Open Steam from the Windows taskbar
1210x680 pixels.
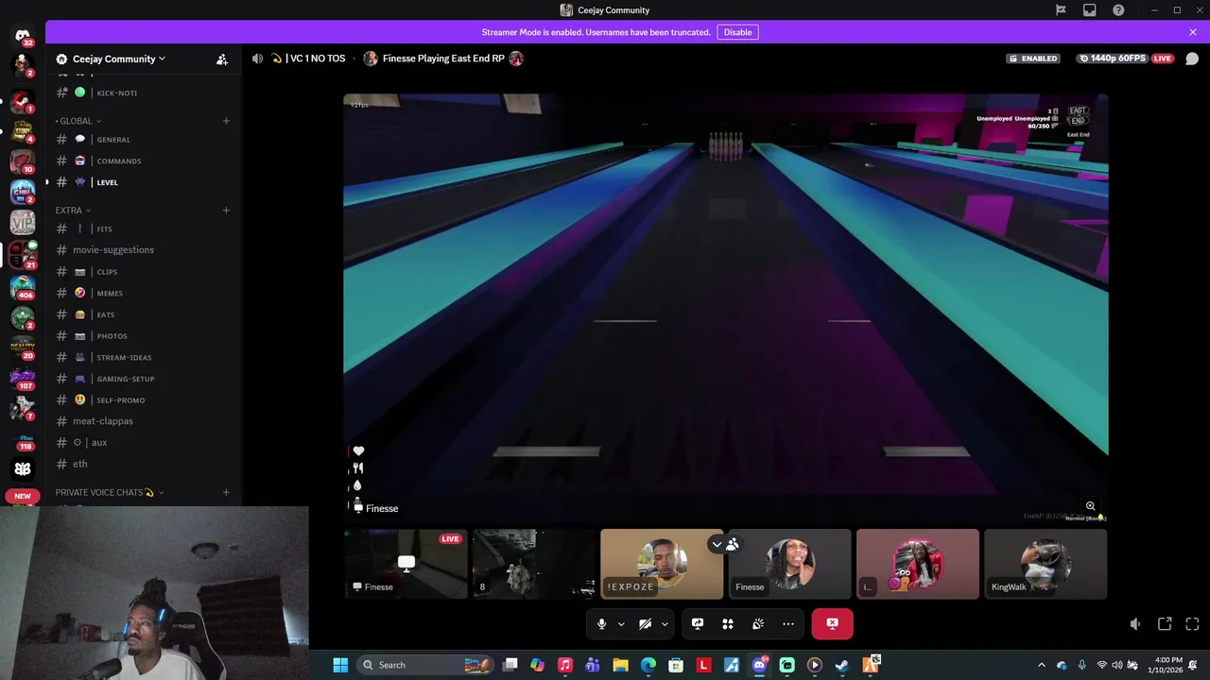[841, 665]
